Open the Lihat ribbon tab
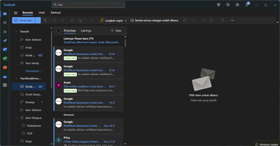This screenshot has height=146, width=280. click(x=42, y=13)
